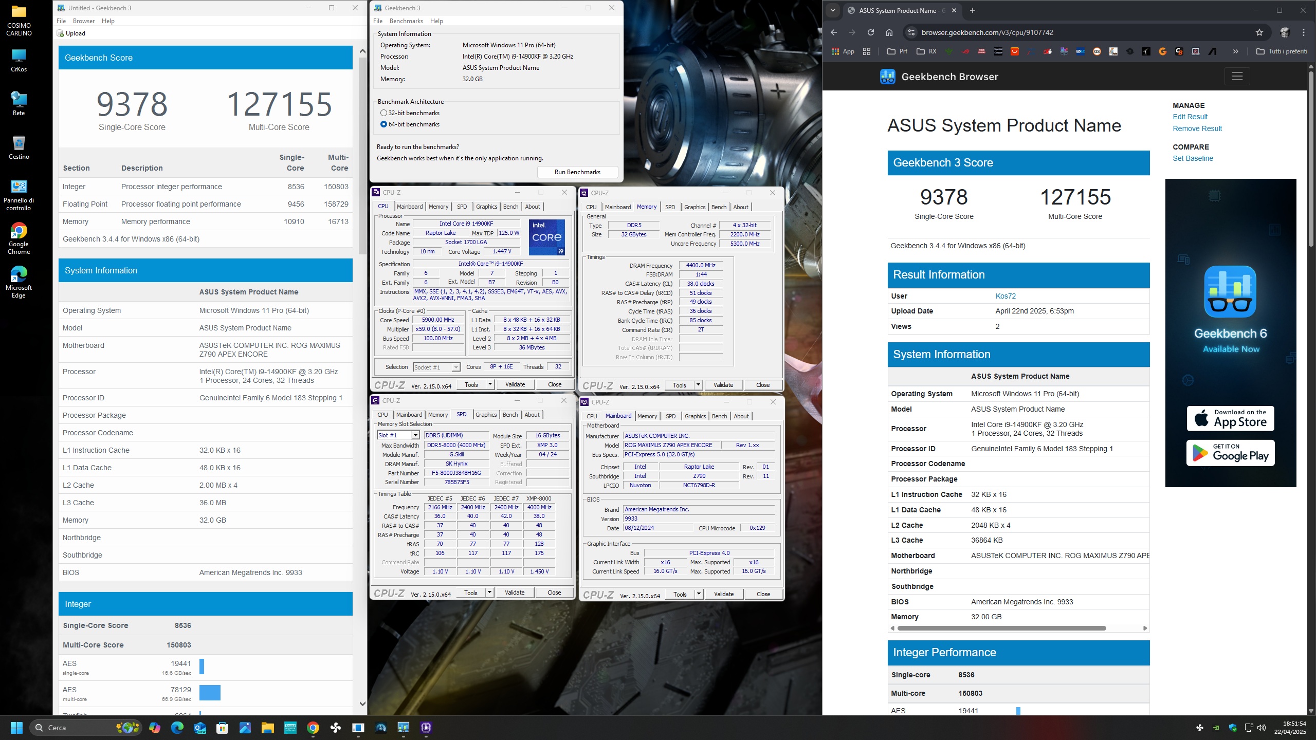Open Browser menu in Untitled Geekbench window
The height and width of the screenshot is (740, 1316).
point(83,21)
